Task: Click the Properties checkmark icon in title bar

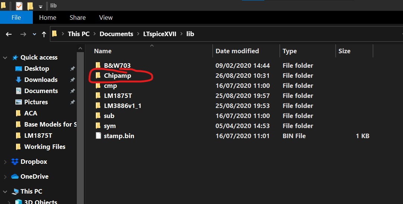Action: (x=19, y=6)
